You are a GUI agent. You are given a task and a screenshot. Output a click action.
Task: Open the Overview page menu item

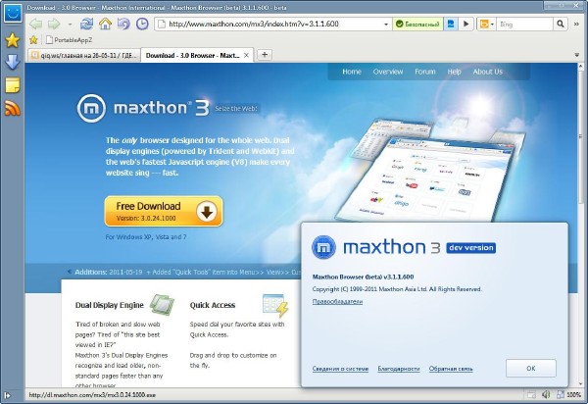(388, 72)
